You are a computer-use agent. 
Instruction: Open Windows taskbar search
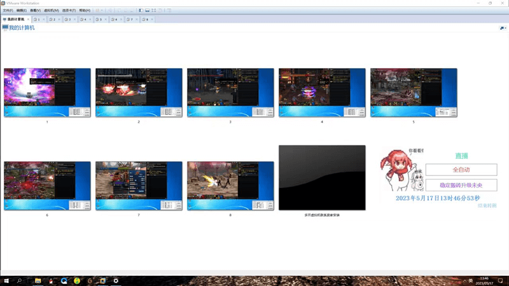click(x=19, y=281)
